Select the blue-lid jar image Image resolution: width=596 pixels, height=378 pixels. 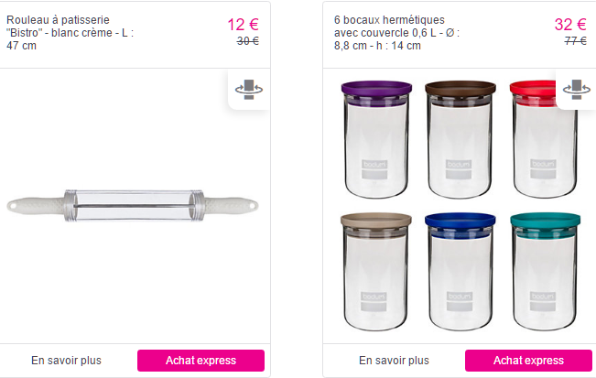coord(460,271)
